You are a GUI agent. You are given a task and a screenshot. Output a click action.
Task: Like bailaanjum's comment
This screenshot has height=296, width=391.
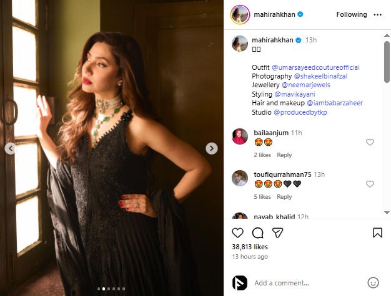point(370,143)
